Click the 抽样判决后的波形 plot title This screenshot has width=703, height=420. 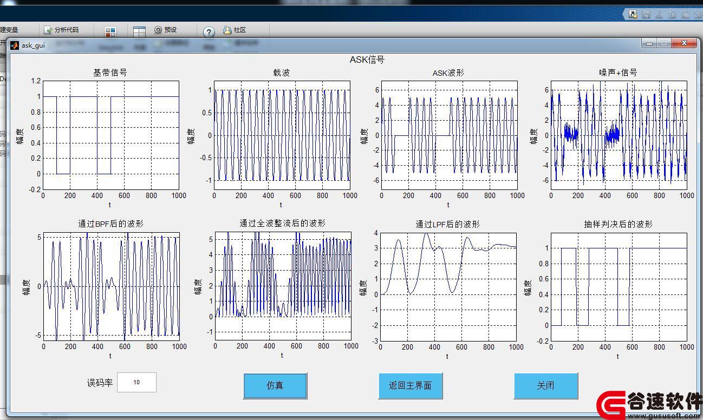(618, 224)
